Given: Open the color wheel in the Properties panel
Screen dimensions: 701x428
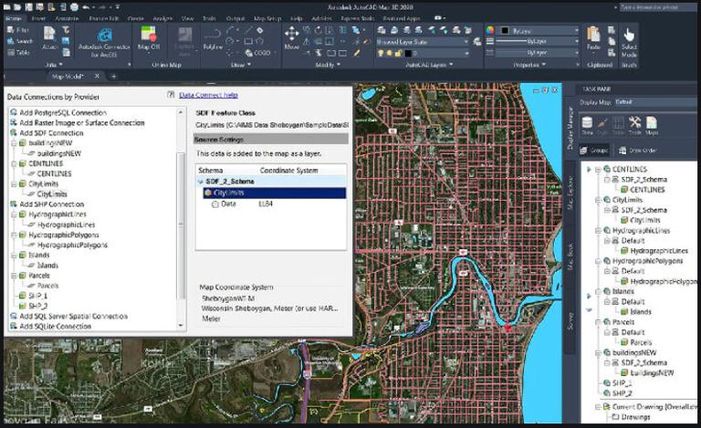Looking at the screenshot, I should [x=490, y=30].
